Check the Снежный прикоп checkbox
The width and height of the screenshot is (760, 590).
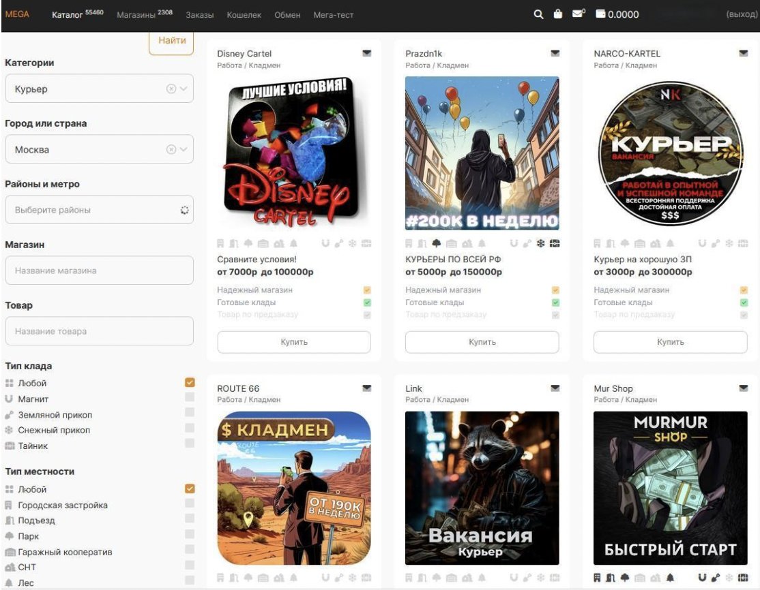[190, 428]
